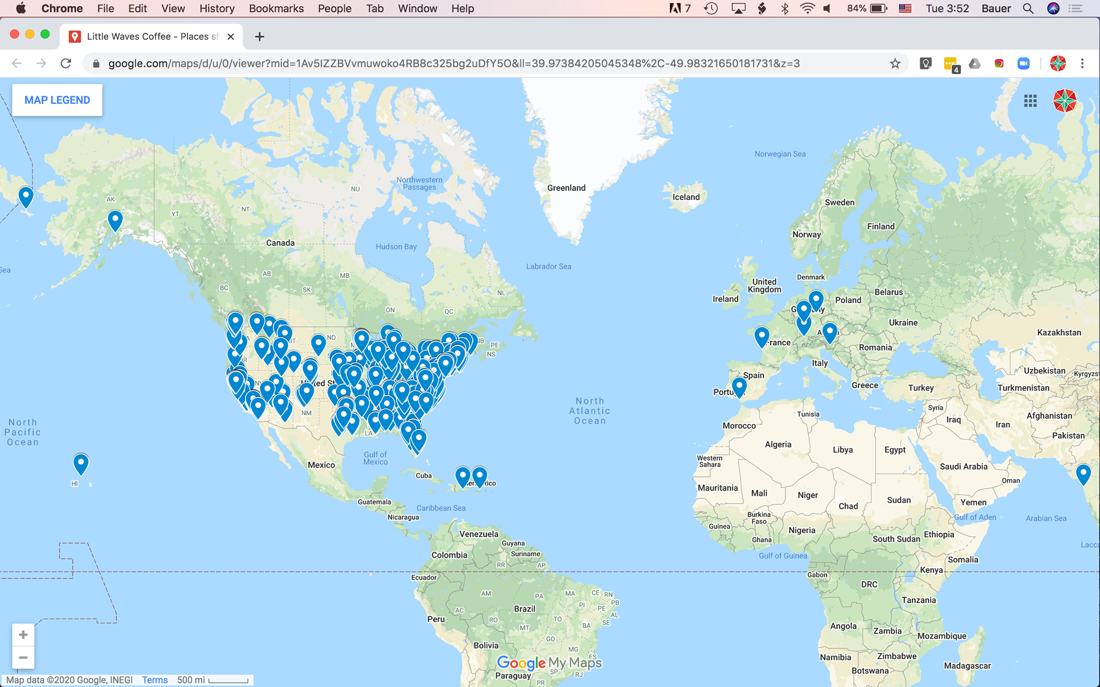The width and height of the screenshot is (1100, 687).
Task: Open the Terms link
Action: pyautogui.click(x=155, y=680)
